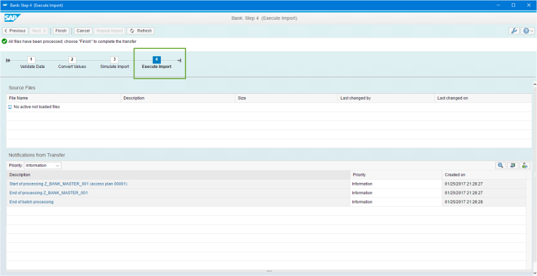Click the green success checkmark status icon
This screenshot has width=537, height=276.
[x=4, y=42]
